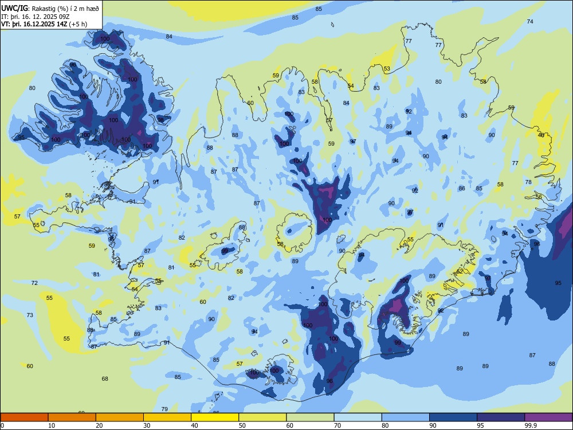Click the 0–10 dark orange legend swatch
The image size is (573, 430).
pos(24,417)
